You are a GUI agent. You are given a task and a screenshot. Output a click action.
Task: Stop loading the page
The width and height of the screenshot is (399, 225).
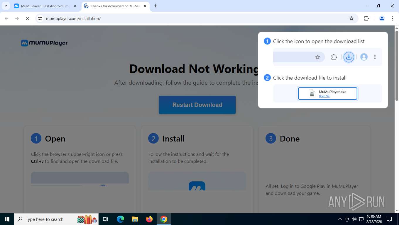click(x=28, y=18)
